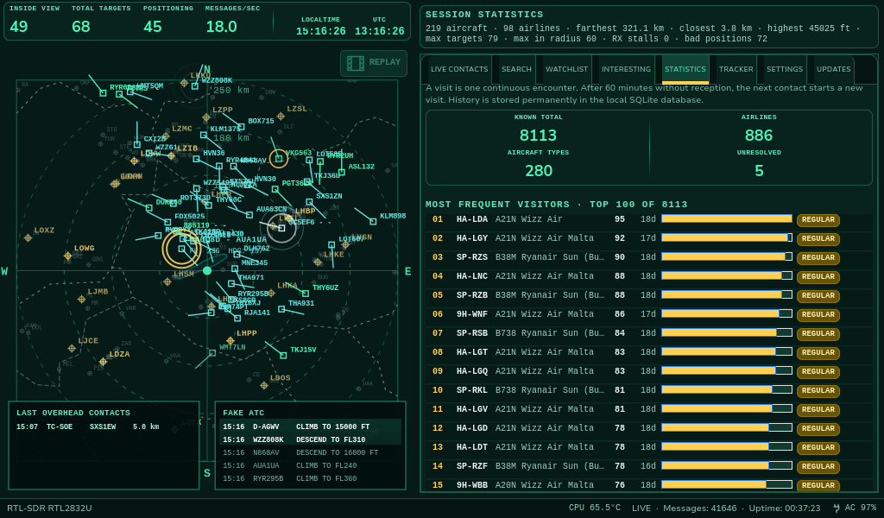884x518 pixels.
Task: Click the LOXZ airport symbol
Action: (x=28, y=238)
